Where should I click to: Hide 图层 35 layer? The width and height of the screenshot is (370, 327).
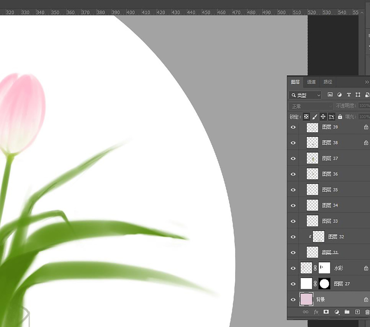(x=293, y=190)
